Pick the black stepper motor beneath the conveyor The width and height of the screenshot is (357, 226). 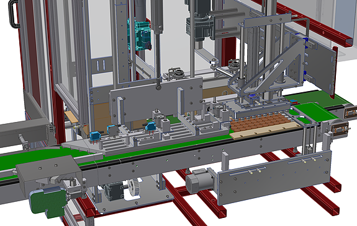(114, 191)
